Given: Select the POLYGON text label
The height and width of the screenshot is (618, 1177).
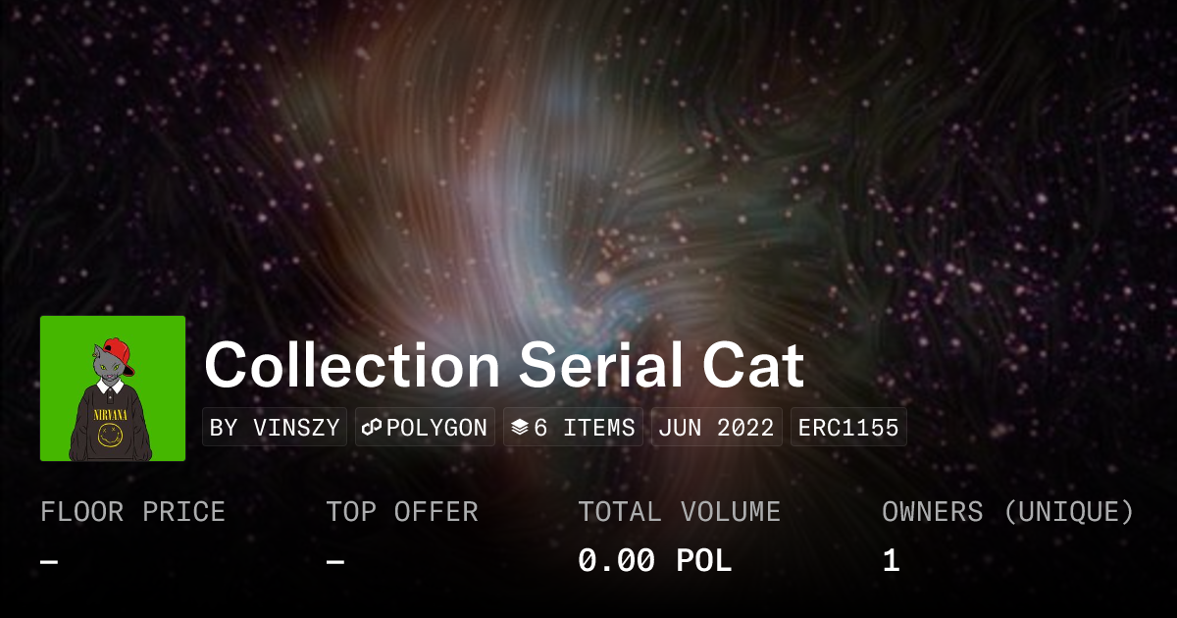Looking at the screenshot, I should pos(436,428).
